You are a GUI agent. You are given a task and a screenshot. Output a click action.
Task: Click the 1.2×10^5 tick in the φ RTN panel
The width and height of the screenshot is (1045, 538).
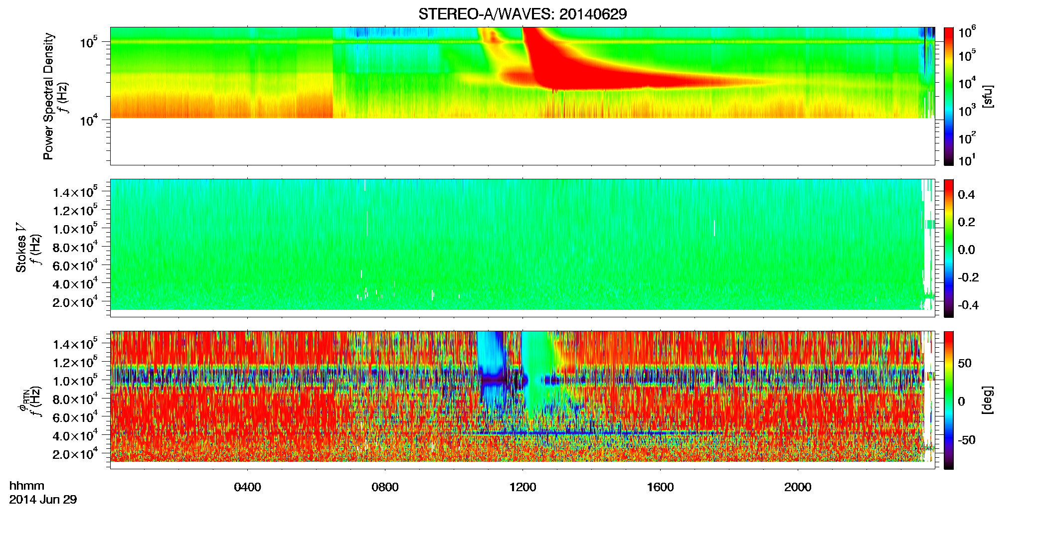(x=75, y=362)
